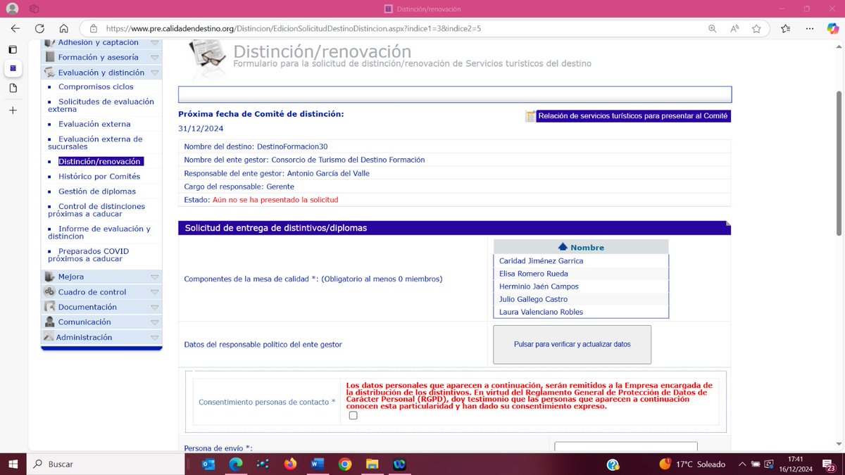845x475 pixels.
Task: Open the weather widget 17°C Soleado
Action: tap(691, 464)
